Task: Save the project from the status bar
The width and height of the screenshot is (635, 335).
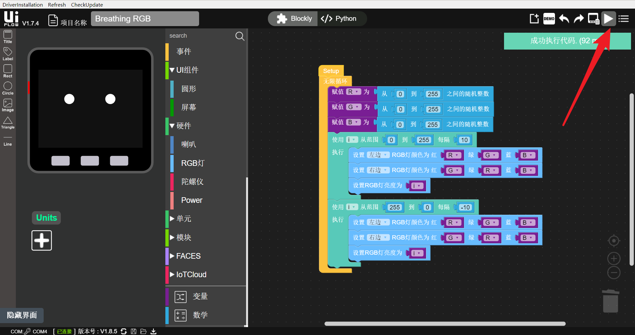Action: tap(134, 331)
